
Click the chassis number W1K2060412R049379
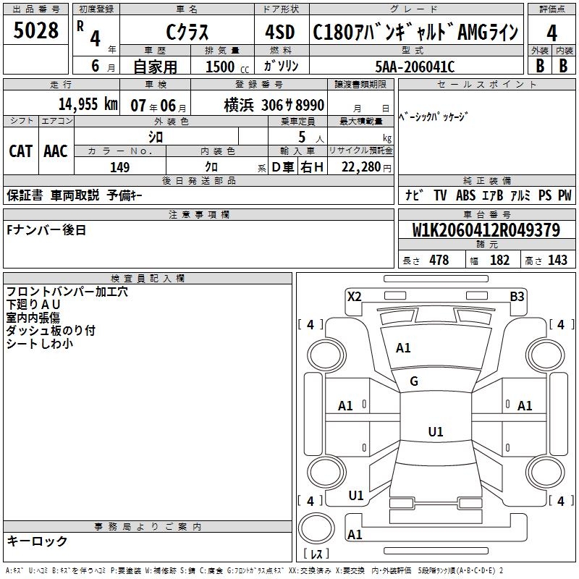486,231
